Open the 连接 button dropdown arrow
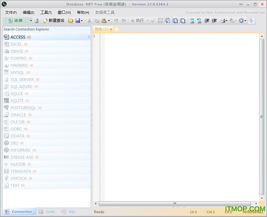This screenshot has height=217, width=267. pos(31,21)
